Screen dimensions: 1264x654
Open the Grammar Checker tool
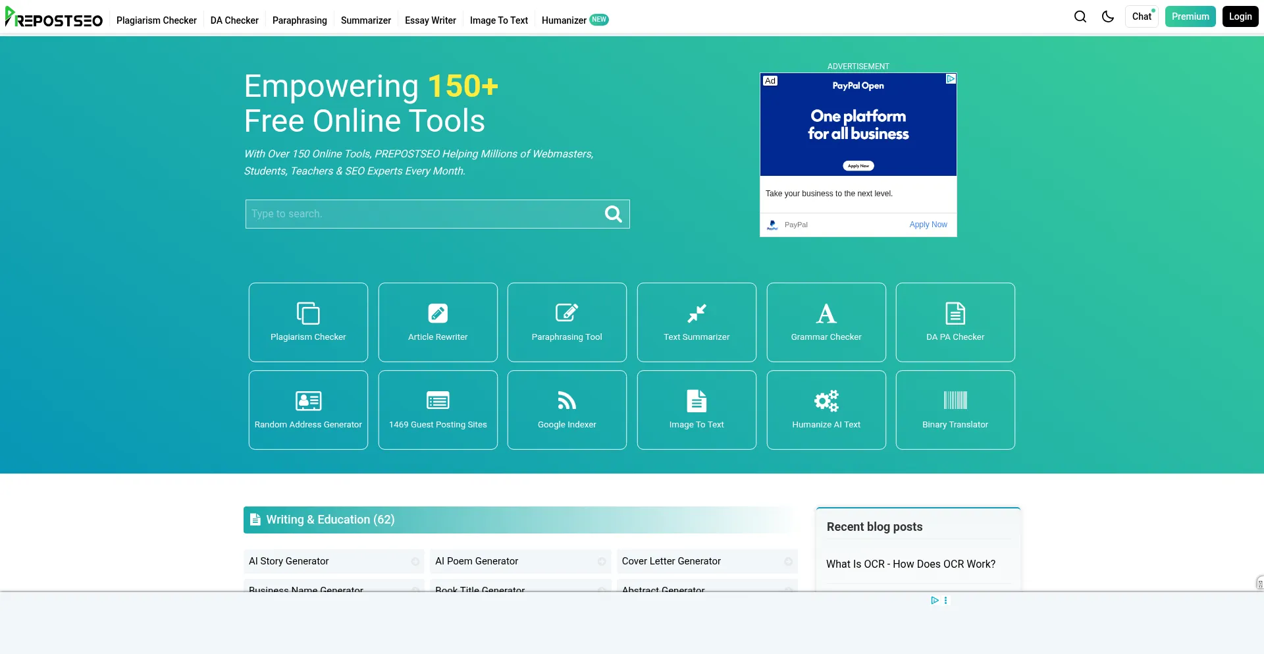tap(826, 322)
